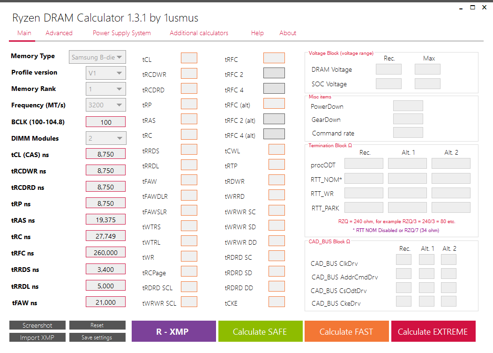
Task: Click the tRP ns input field
Action: coord(105,203)
